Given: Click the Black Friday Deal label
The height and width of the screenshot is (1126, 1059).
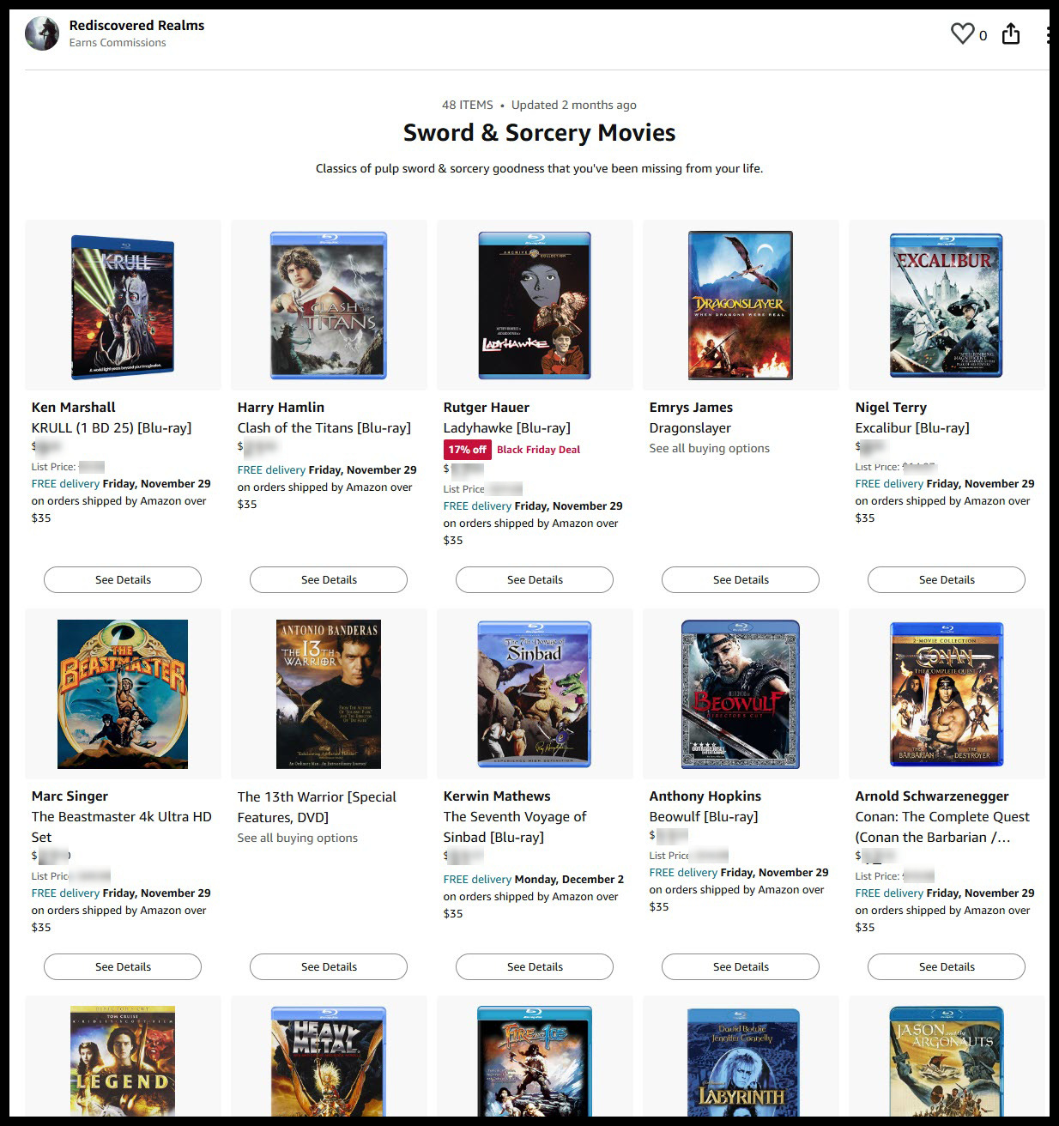Looking at the screenshot, I should pyautogui.click(x=538, y=449).
